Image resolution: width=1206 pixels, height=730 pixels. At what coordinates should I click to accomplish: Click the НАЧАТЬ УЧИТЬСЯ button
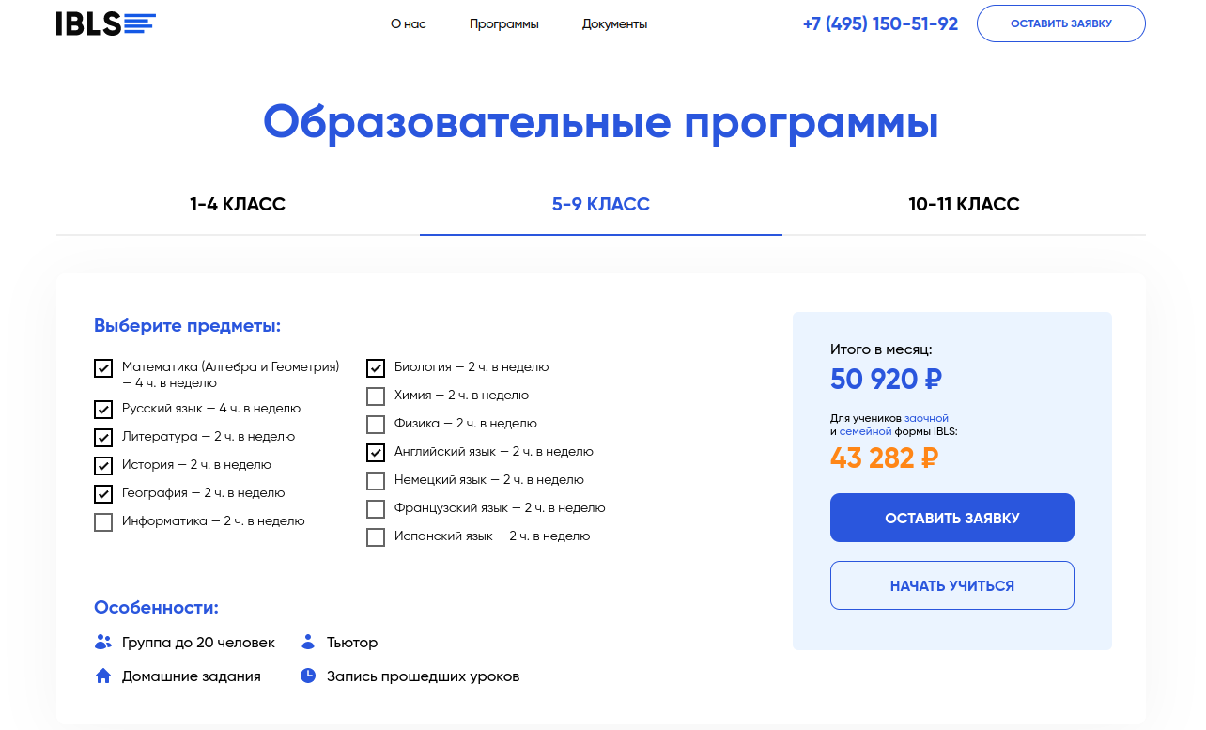pyautogui.click(x=951, y=585)
